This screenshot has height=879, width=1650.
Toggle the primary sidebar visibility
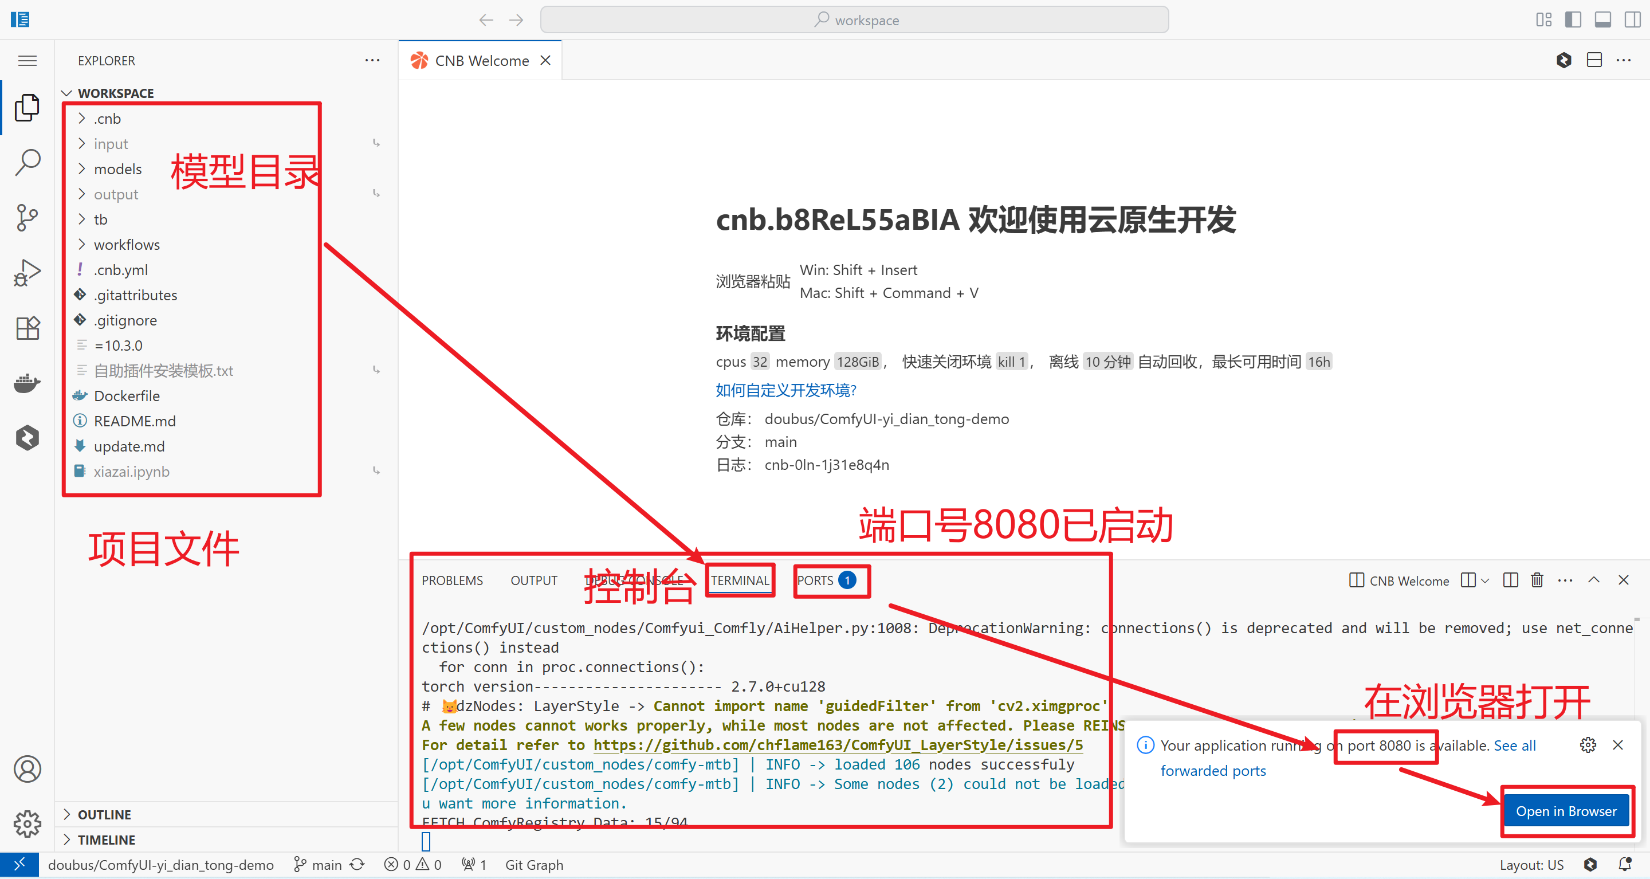click(x=1574, y=19)
